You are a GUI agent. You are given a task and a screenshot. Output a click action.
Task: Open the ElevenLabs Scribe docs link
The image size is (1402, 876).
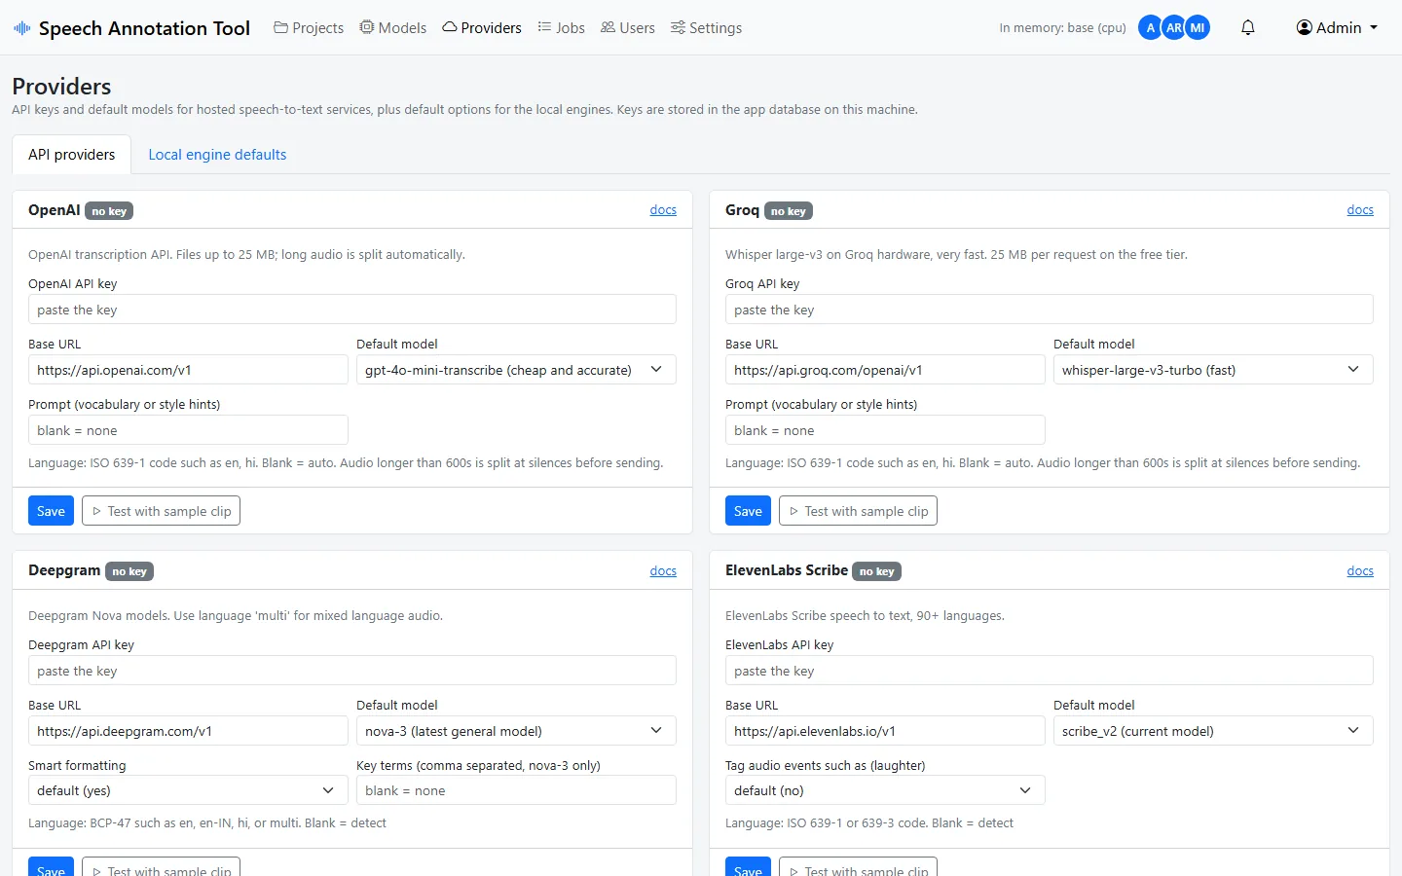(1360, 571)
